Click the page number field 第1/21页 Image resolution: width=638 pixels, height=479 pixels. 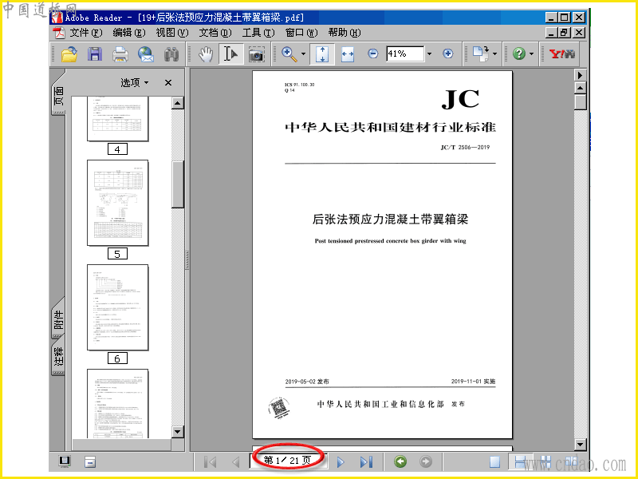(288, 461)
